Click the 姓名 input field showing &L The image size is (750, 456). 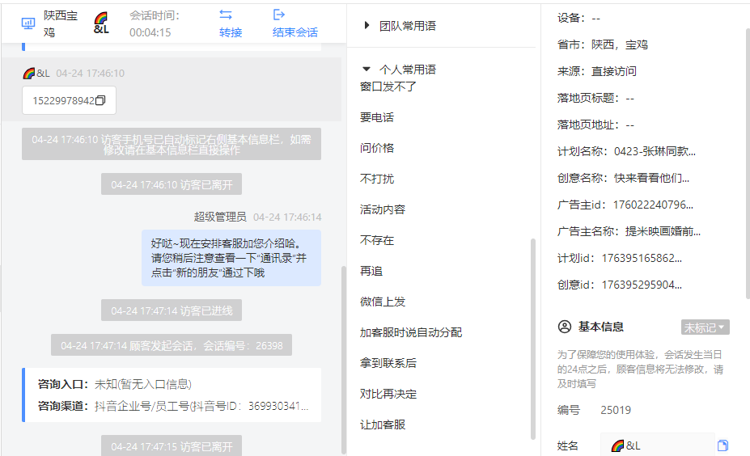[657, 445]
